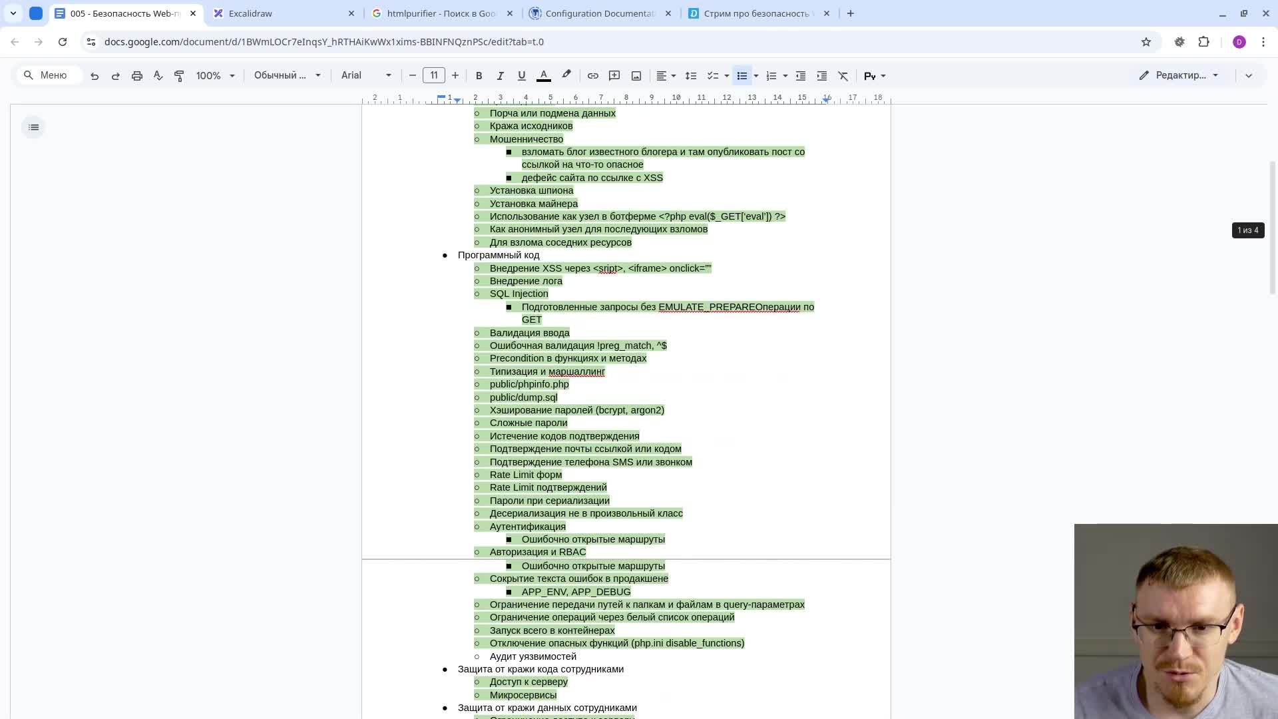The image size is (1278, 719).
Task: Open the text color picker
Action: coord(544,76)
